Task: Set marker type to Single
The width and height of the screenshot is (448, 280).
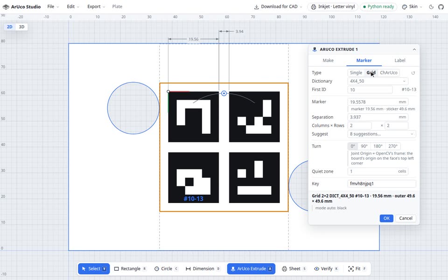Action: (356, 73)
